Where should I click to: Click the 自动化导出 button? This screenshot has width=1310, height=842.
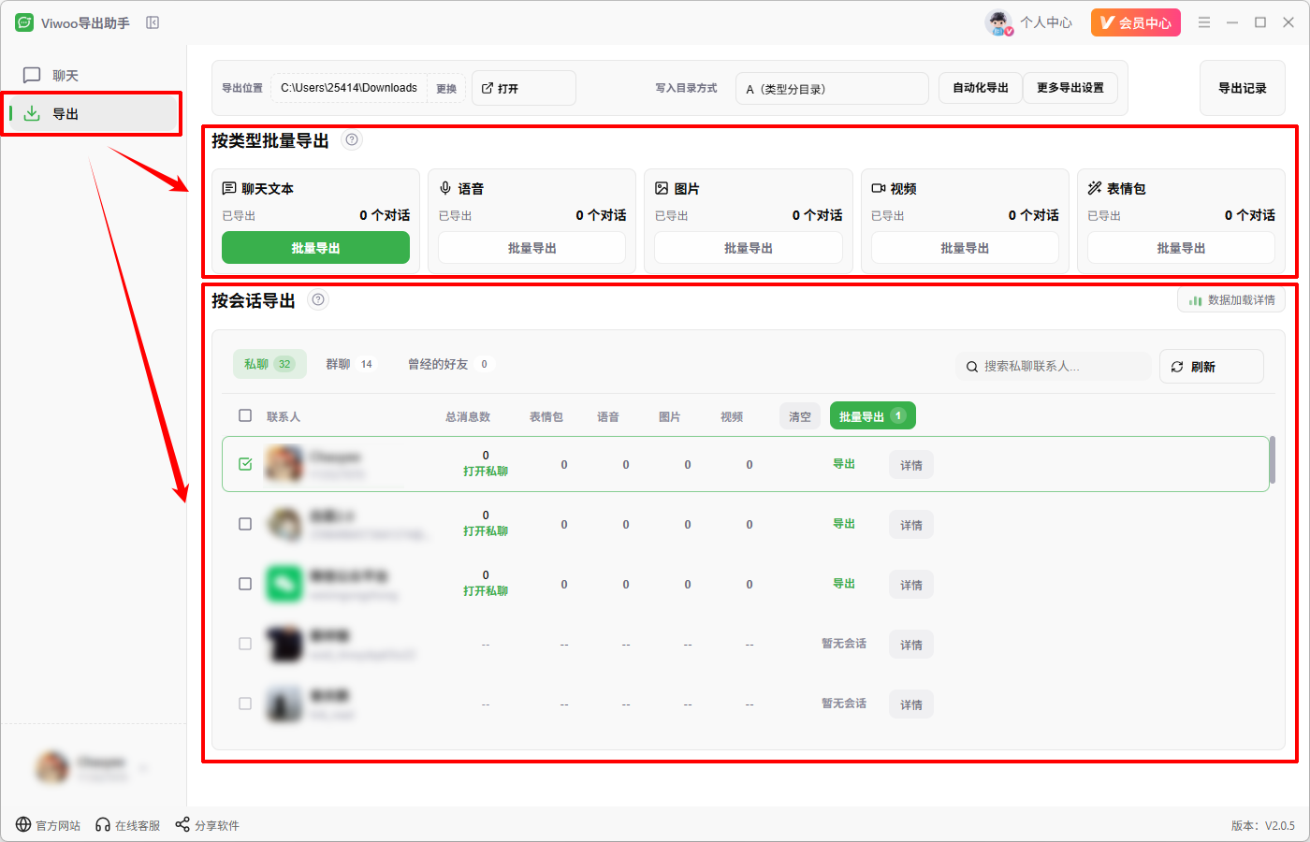980,88
